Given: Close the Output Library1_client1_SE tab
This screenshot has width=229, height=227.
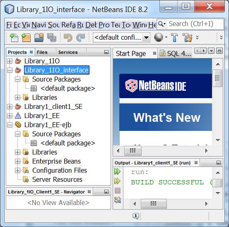Looking at the screenshot, I should (196, 162).
